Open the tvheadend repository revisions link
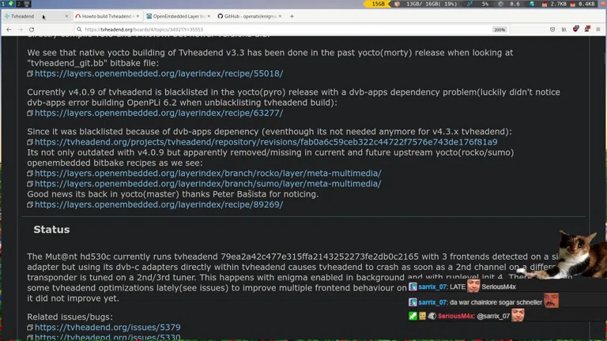The height and width of the screenshot is (341, 607). [x=266, y=142]
